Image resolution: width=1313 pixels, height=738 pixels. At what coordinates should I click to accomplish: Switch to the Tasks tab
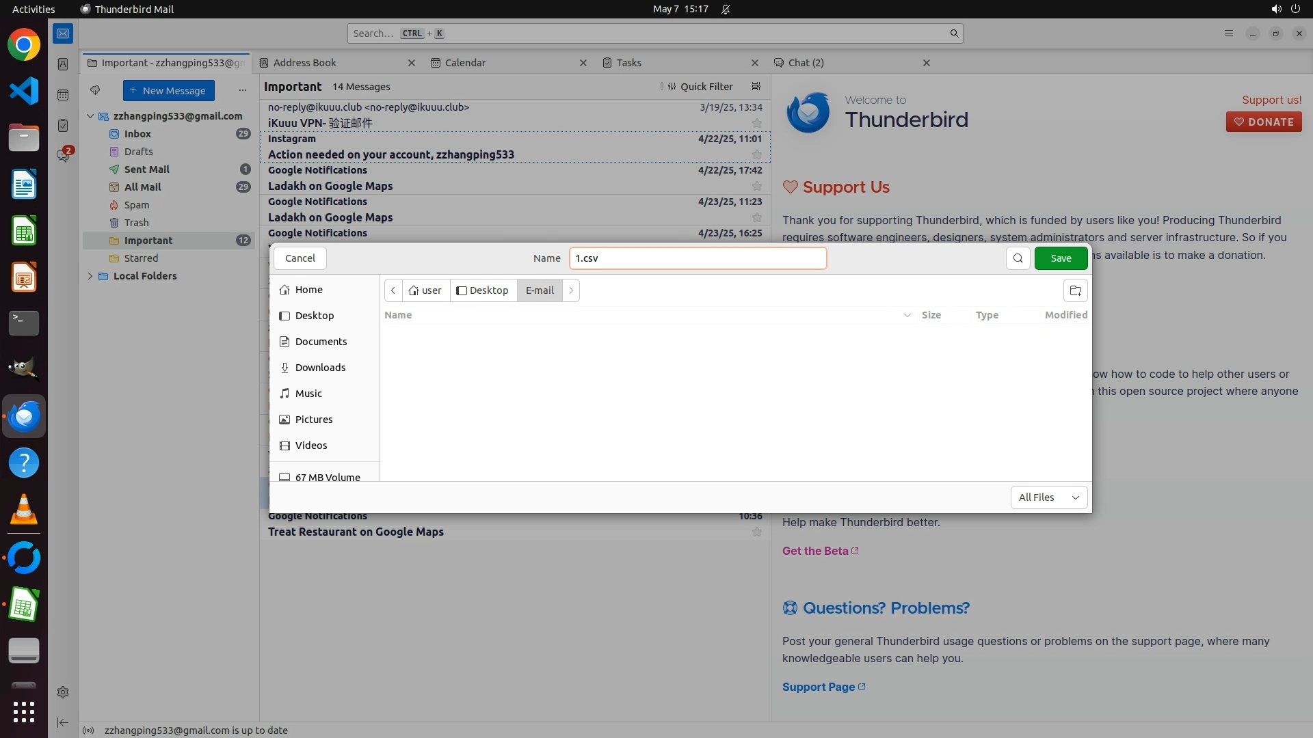point(628,63)
